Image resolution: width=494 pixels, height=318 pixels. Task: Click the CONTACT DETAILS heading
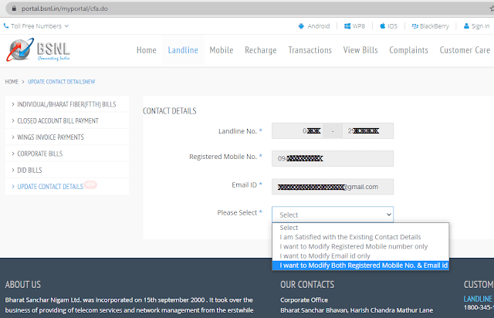170,111
